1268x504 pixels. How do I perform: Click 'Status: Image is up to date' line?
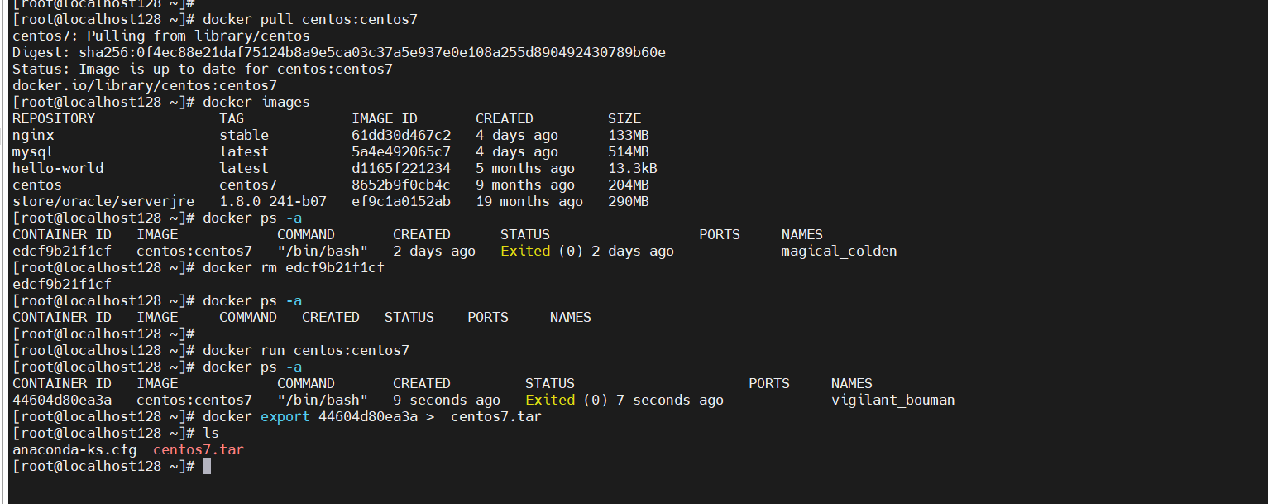pyautogui.click(x=203, y=69)
